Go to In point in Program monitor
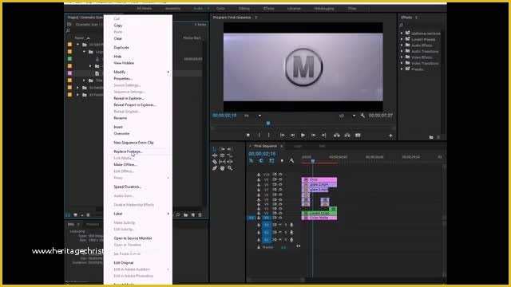Image resolution: width=511 pixels, height=287 pixels. point(282,135)
